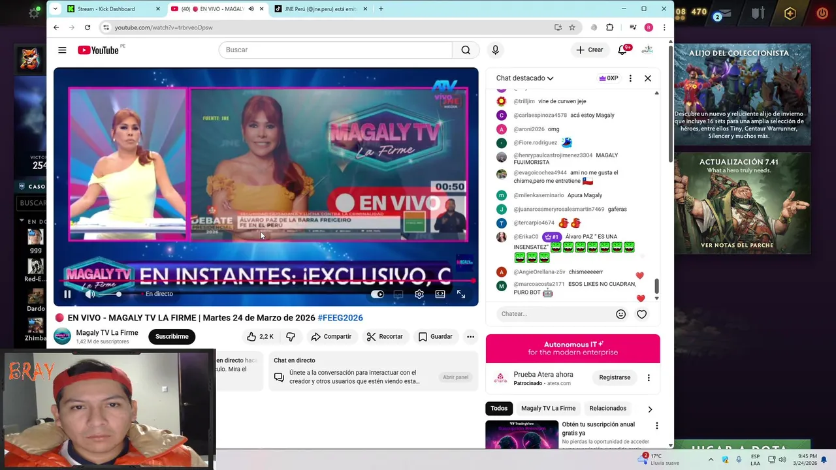Image resolution: width=836 pixels, height=470 pixels.
Task: Open more actions ellipsis below video
Action: coord(470,337)
